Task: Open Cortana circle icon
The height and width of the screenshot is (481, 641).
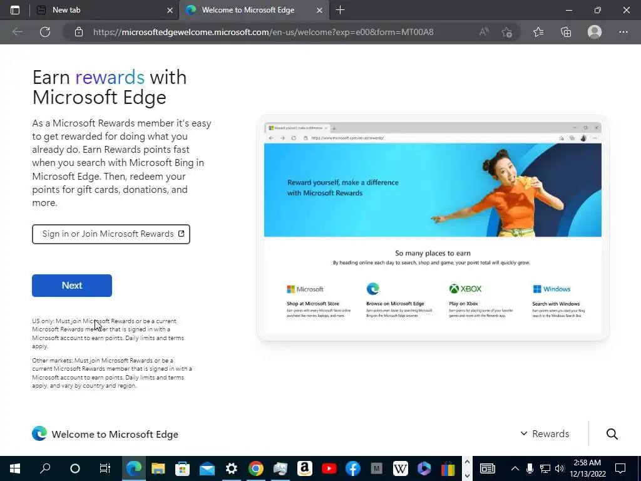Action: pyautogui.click(x=75, y=468)
